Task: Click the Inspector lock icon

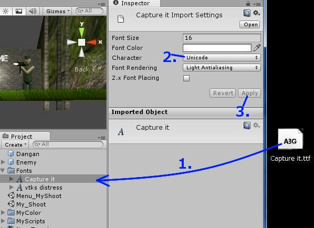Action: pos(248,3)
